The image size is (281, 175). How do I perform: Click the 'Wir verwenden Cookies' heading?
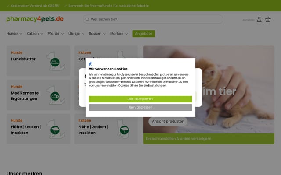tap(108, 69)
